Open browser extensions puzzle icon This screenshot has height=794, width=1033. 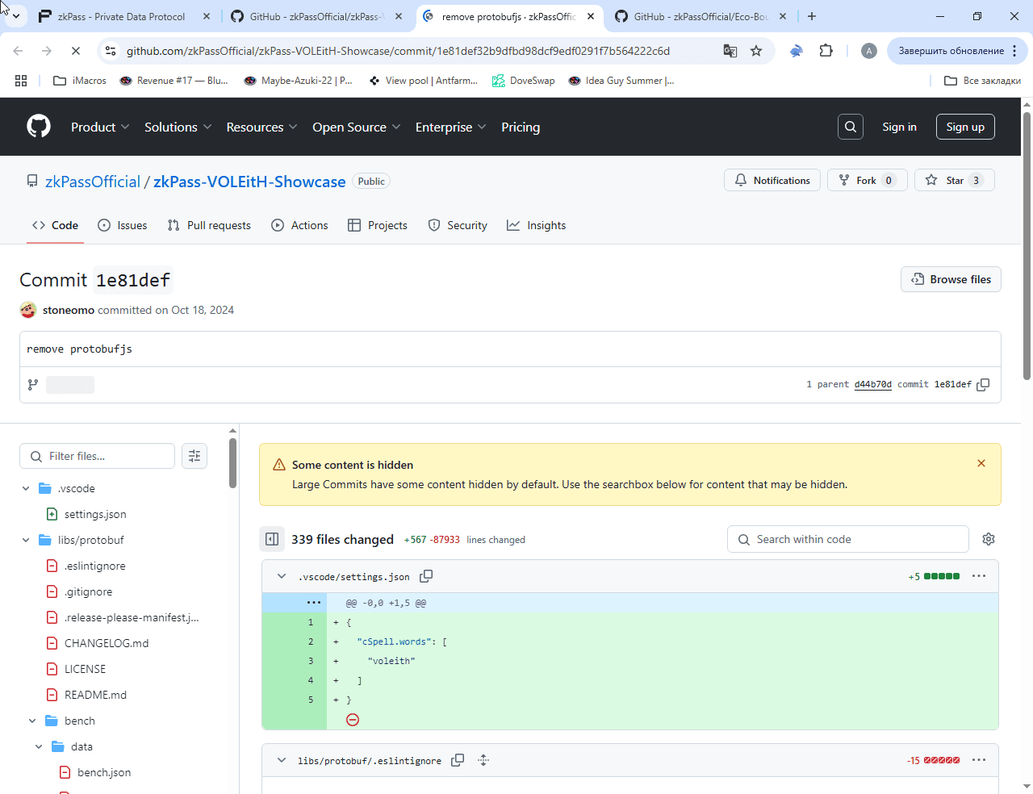(826, 51)
